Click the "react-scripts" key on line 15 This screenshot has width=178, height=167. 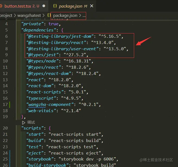pos(45,92)
